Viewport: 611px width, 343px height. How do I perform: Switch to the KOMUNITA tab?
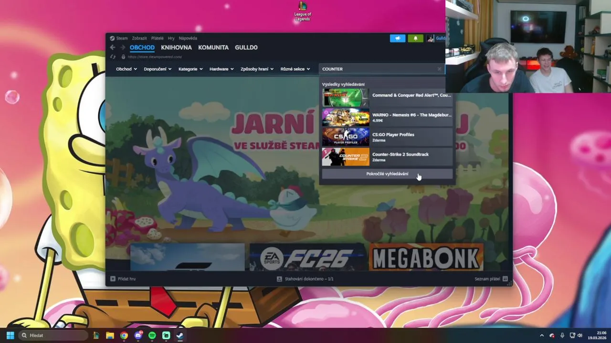(213, 48)
